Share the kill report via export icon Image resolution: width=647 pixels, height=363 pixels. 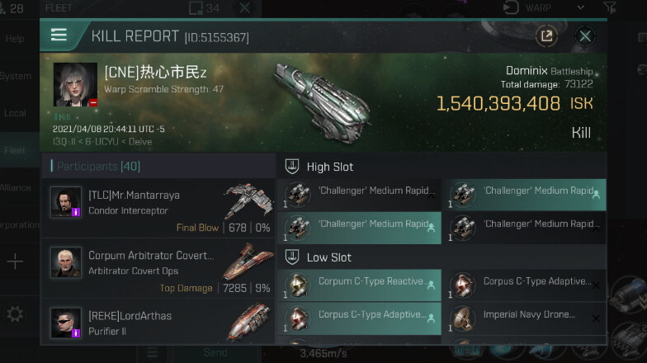[545, 35]
